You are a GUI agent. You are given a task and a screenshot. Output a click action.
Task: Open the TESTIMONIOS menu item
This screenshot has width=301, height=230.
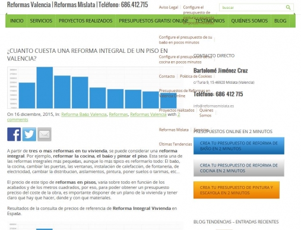210,21
